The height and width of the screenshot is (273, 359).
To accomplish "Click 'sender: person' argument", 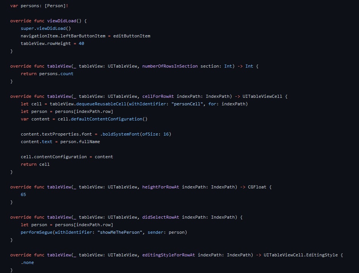I will tap(166, 233).
